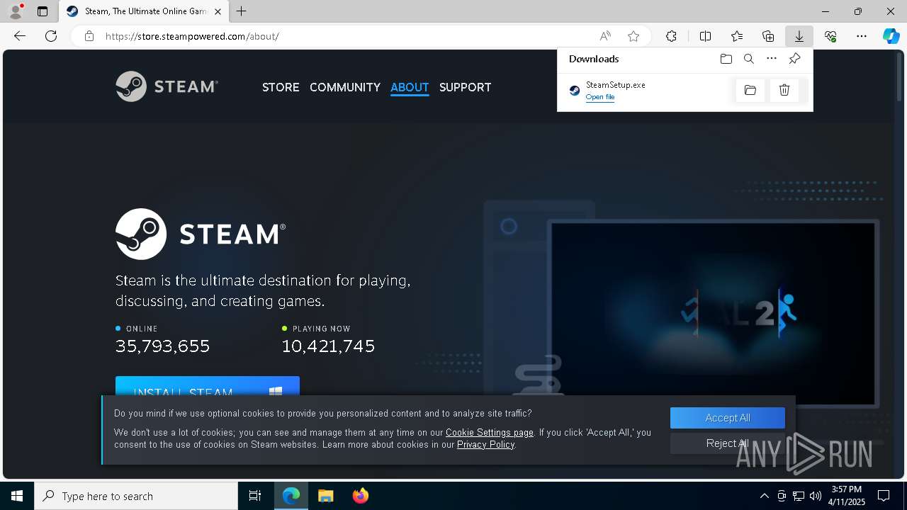907x510 pixels.
Task: Open clock showing 3:57 PM
Action: click(x=846, y=496)
